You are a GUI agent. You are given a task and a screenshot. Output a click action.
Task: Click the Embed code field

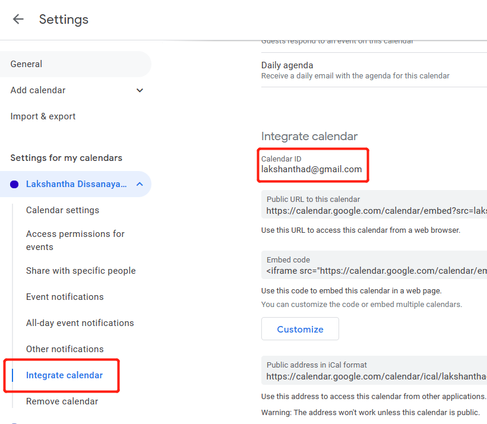click(375, 265)
